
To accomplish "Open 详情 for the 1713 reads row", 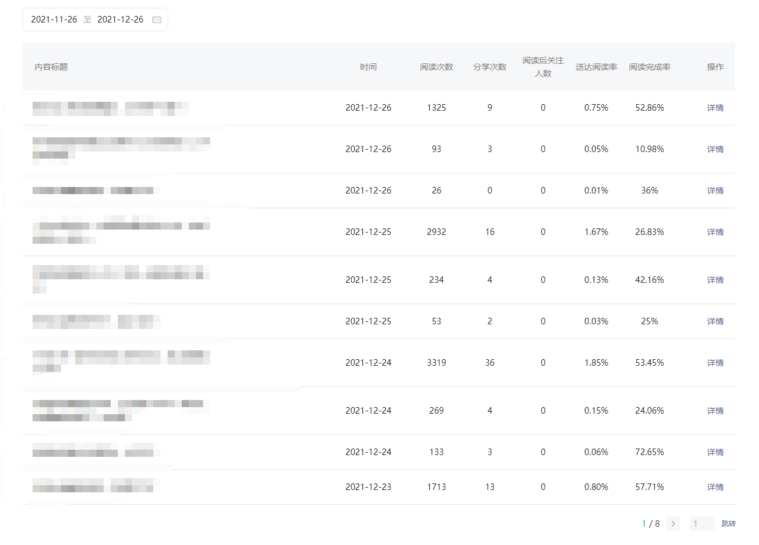I will click(715, 487).
